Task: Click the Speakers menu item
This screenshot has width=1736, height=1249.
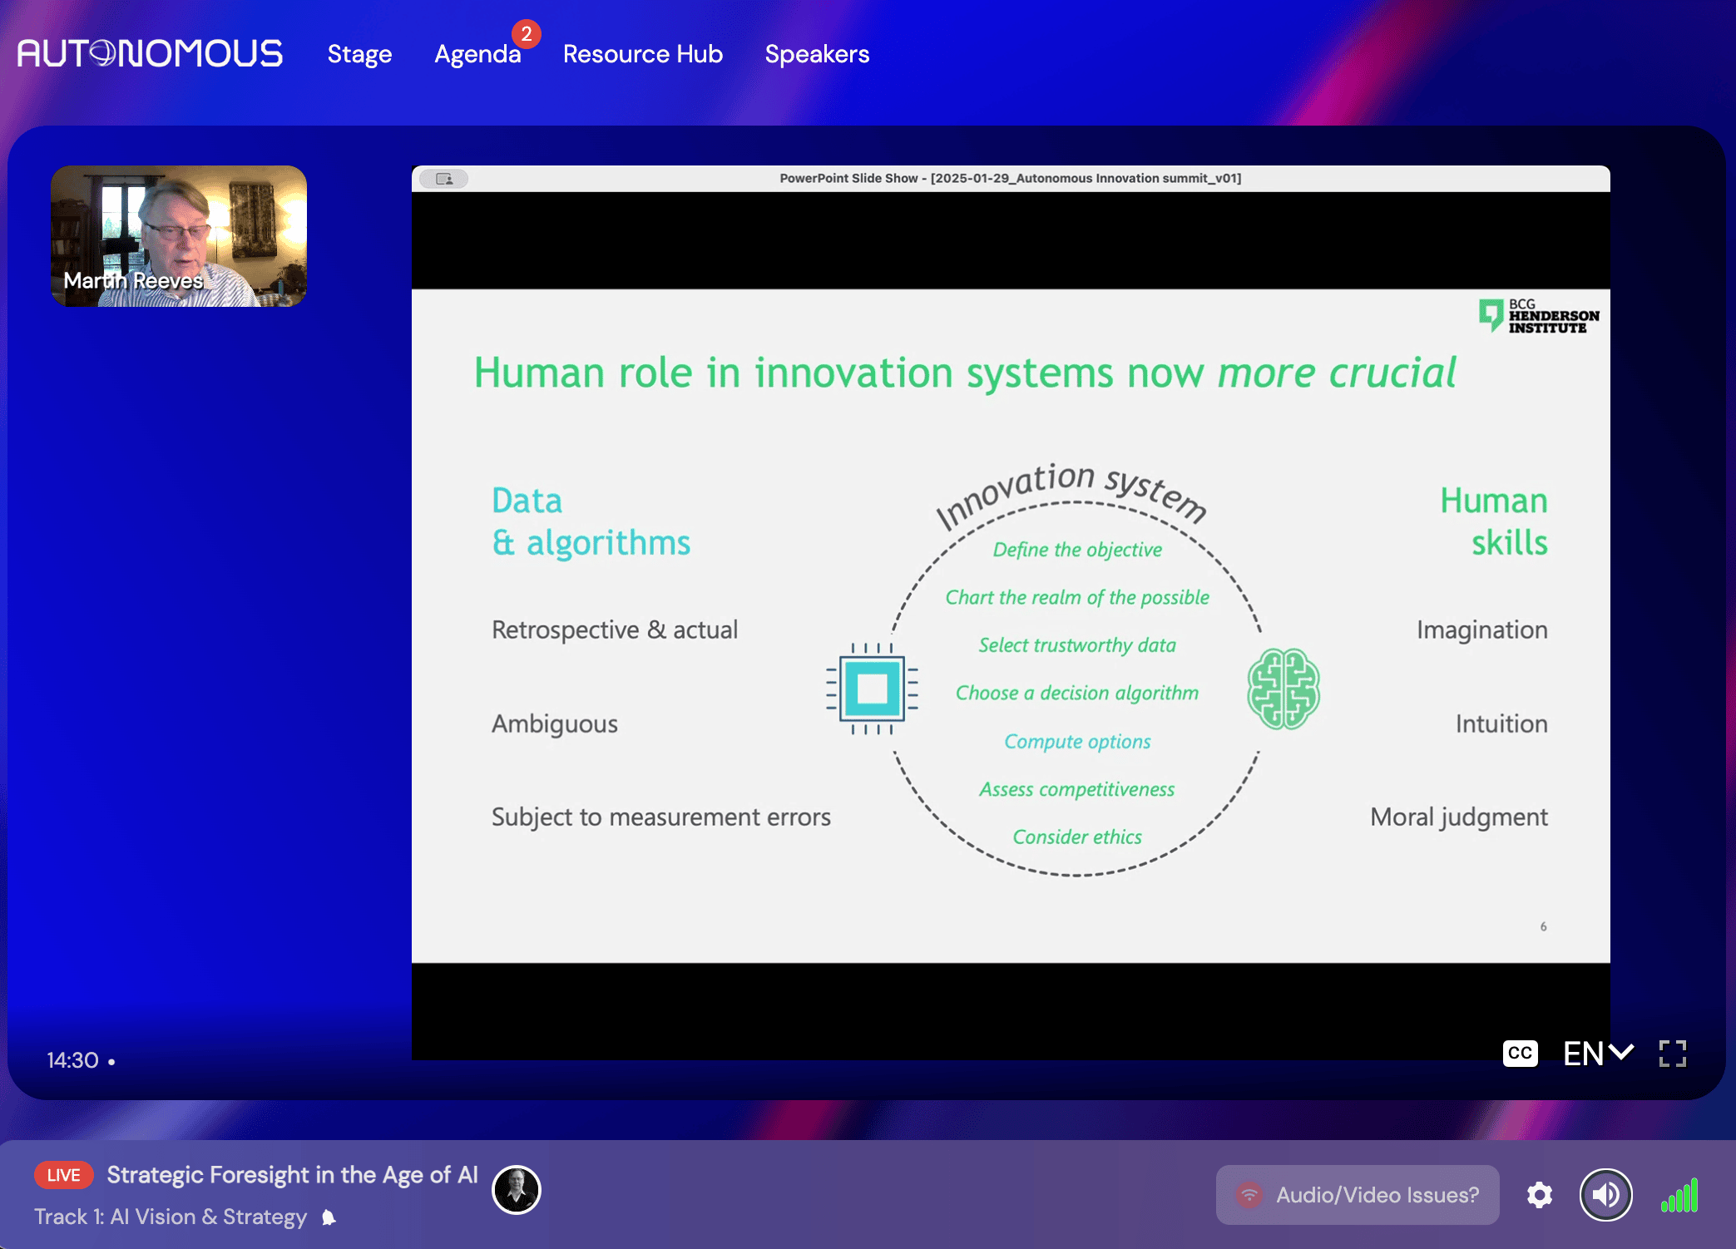Action: click(819, 54)
